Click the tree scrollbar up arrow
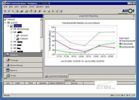Viewport: 139px width, 100px height. tap(41, 19)
